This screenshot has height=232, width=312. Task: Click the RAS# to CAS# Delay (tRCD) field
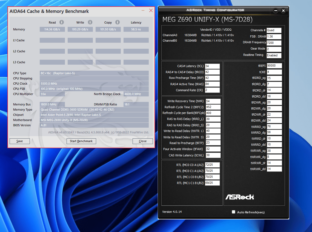pos(212,72)
